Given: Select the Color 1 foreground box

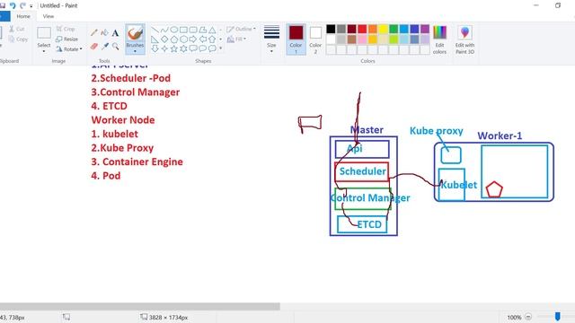Looking at the screenshot, I should click(296, 39).
